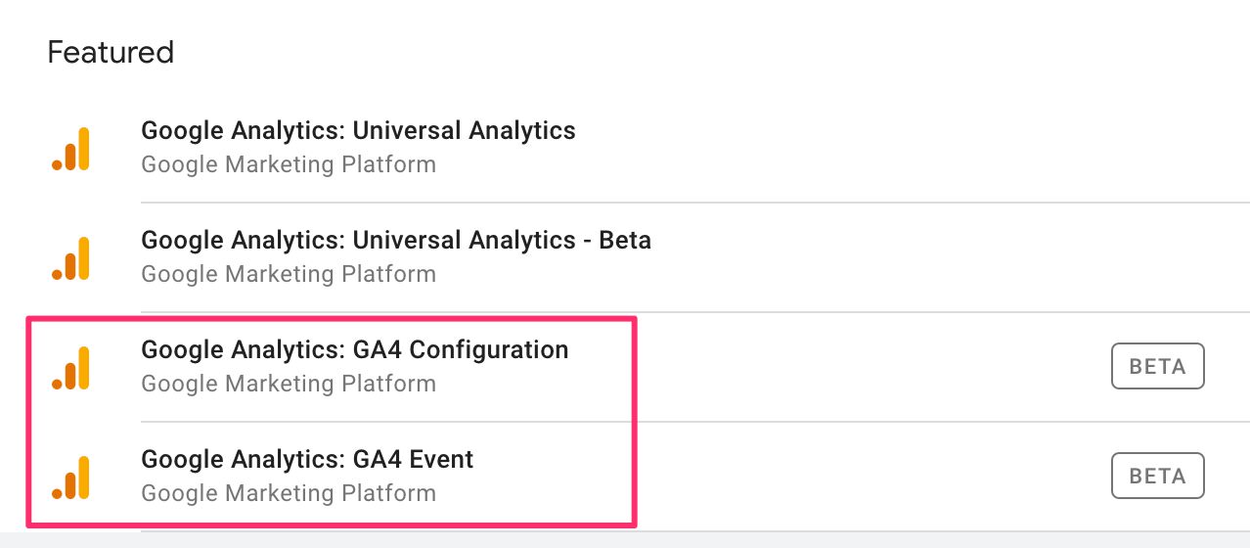Click the Universal Analytics bar-chart icon

click(70, 149)
